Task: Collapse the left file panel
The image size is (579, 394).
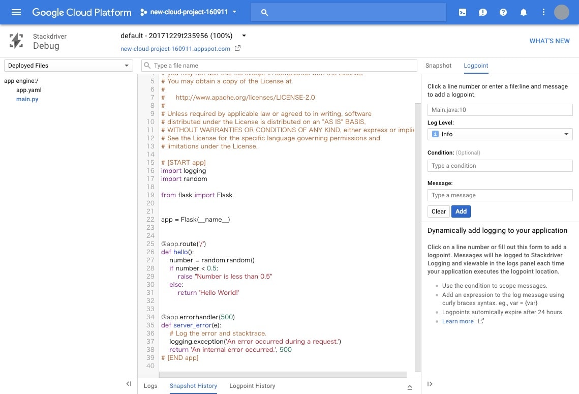Action: click(129, 384)
